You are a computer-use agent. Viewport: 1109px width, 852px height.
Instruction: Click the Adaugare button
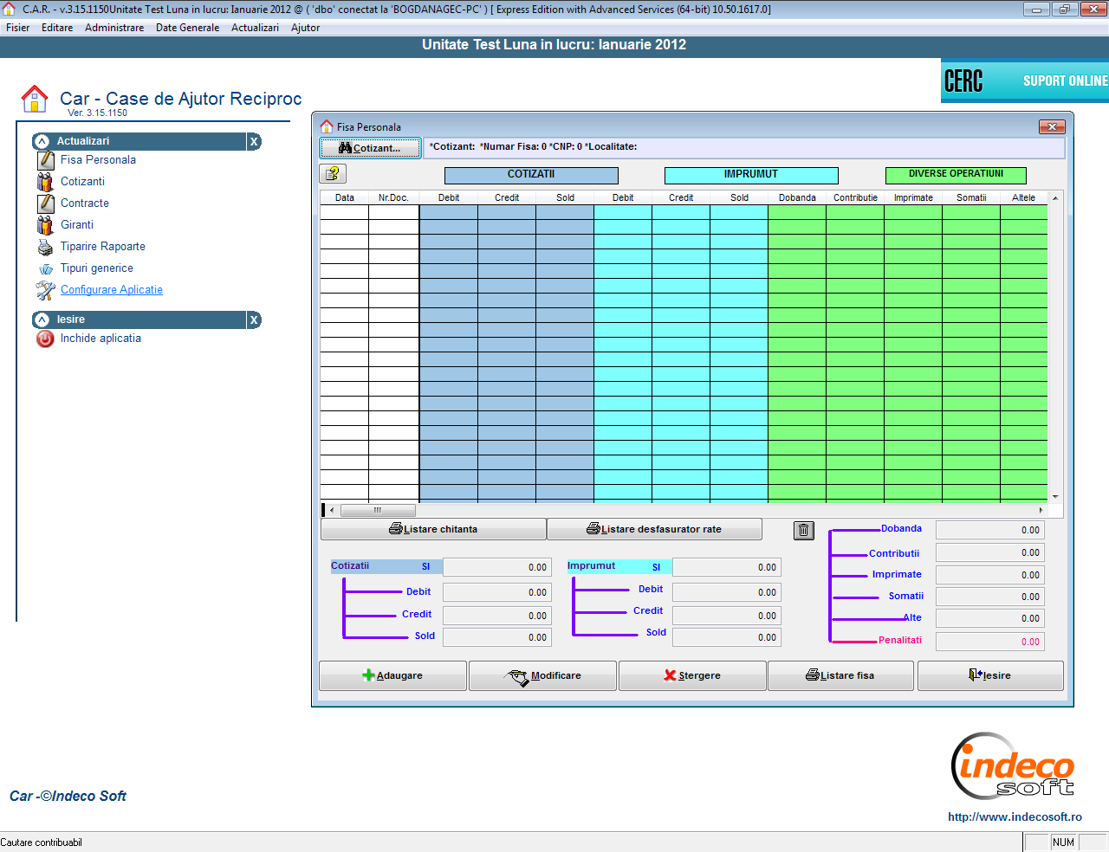pyautogui.click(x=392, y=675)
